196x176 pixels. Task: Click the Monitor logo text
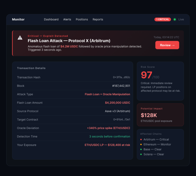[x=18, y=19]
